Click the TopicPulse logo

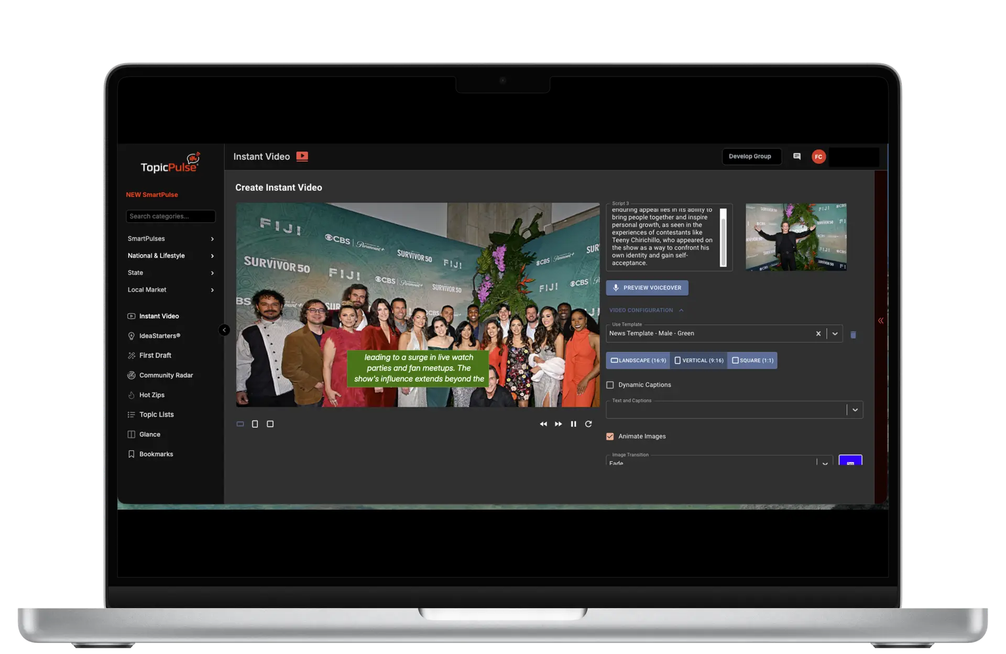pos(170,163)
